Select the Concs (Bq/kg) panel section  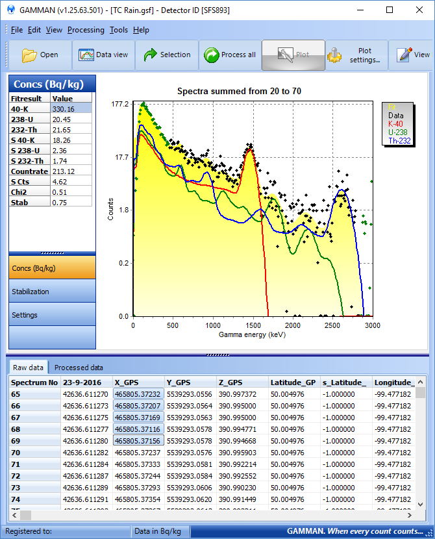52,268
